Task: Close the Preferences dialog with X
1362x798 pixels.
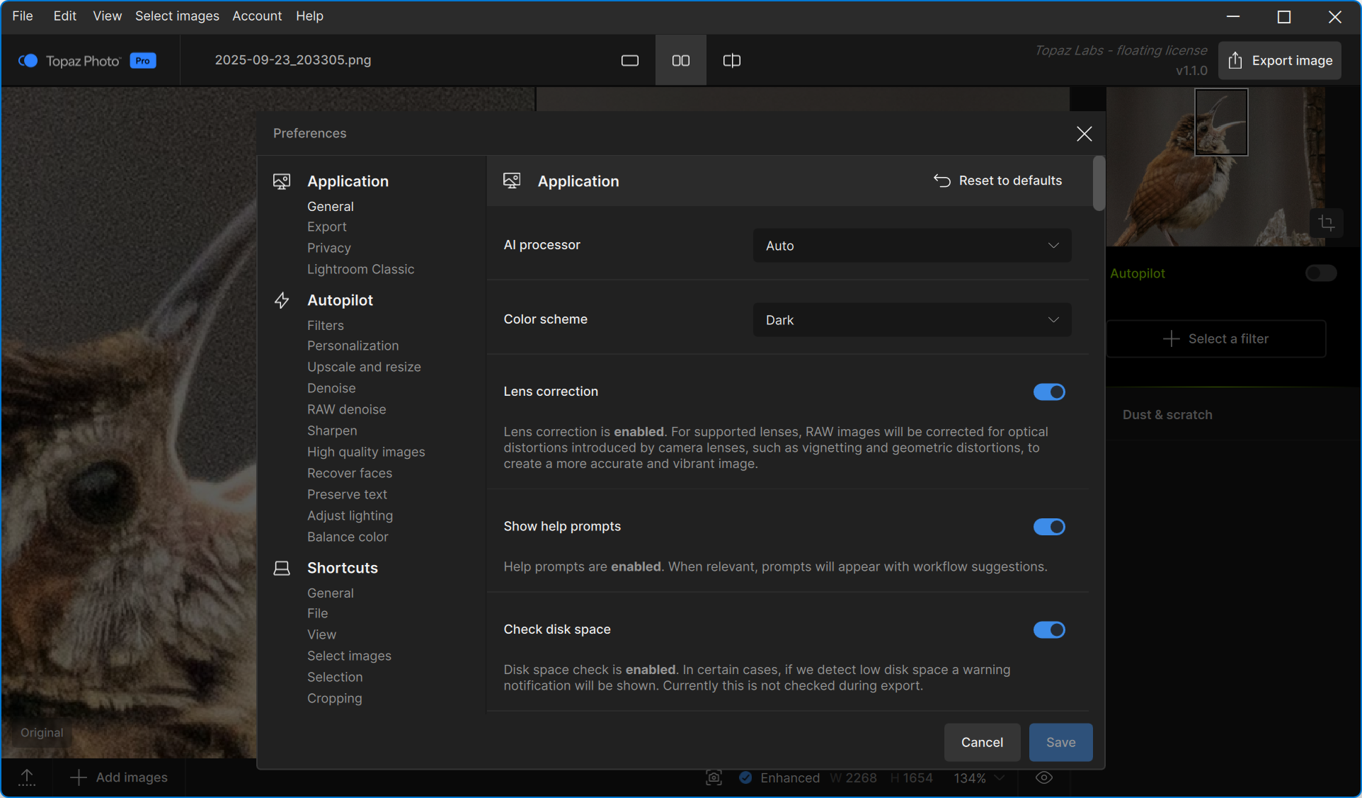Action: coord(1084,133)
